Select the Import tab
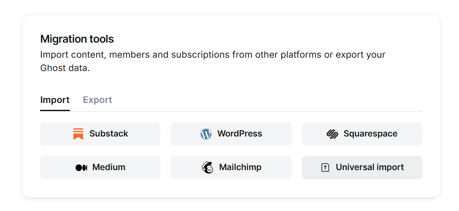The image size is (459, 211). tap(55, 100)
